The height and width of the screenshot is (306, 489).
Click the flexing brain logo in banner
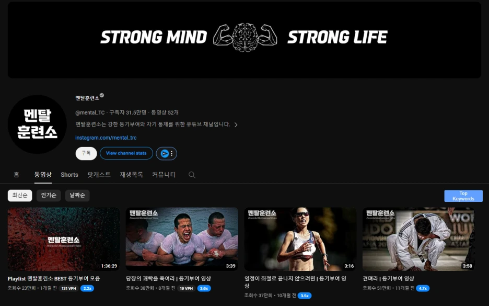[245, 37]
